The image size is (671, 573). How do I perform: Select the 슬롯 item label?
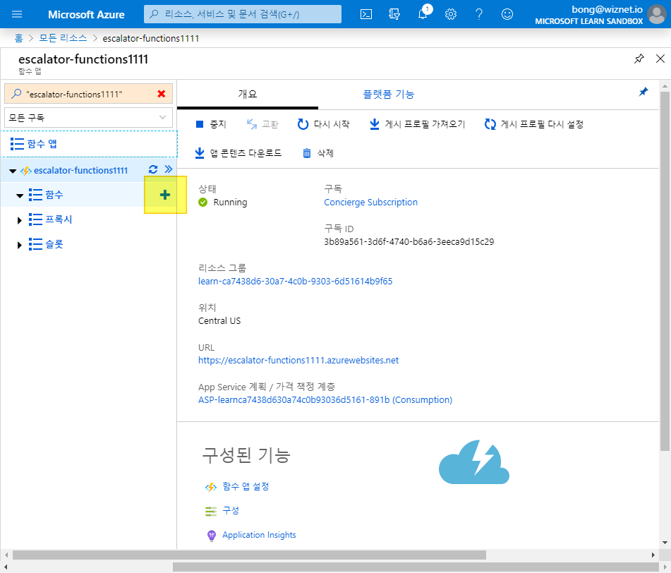[x=54, y=244]
